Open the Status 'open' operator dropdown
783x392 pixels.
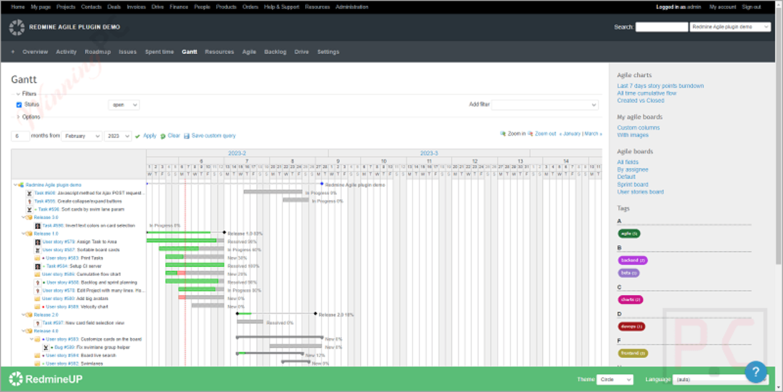click(x=124, y=105)
